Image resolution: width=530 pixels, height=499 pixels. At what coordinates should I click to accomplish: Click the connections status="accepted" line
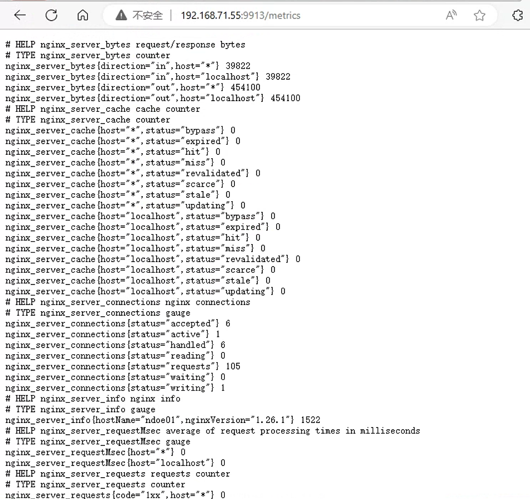point(118,324)
